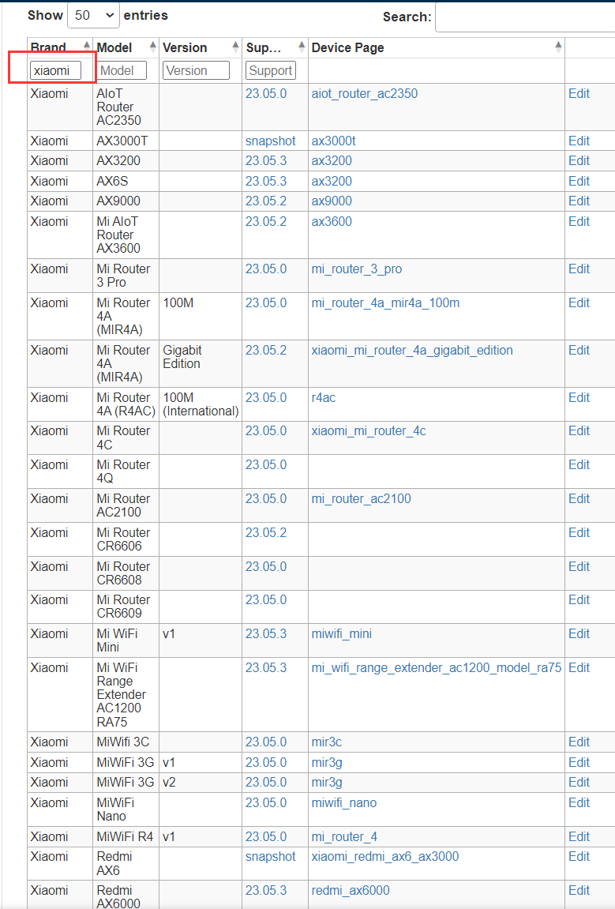Sort by Version column arrows
Image resolution: width=615 pixels, height=909 pixels.
tap(235, 47)
